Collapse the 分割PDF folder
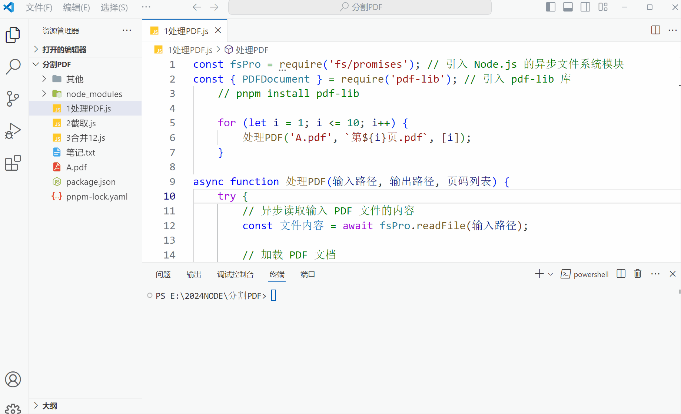The width and height of the screenshot is (681, 414). [36, 64]
